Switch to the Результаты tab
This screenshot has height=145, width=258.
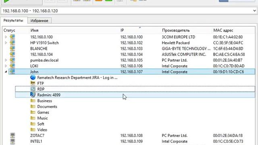pos(13,21)
